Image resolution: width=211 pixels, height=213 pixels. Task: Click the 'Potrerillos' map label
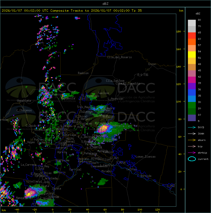coord(42,140)
